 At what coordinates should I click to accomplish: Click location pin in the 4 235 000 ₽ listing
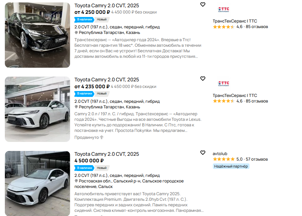(x=76, y=107)
